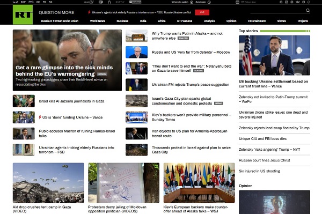Screen dimensions: 322x214
Task: Open the Business section
Action: pyautogui.click(x=122, y=21)
